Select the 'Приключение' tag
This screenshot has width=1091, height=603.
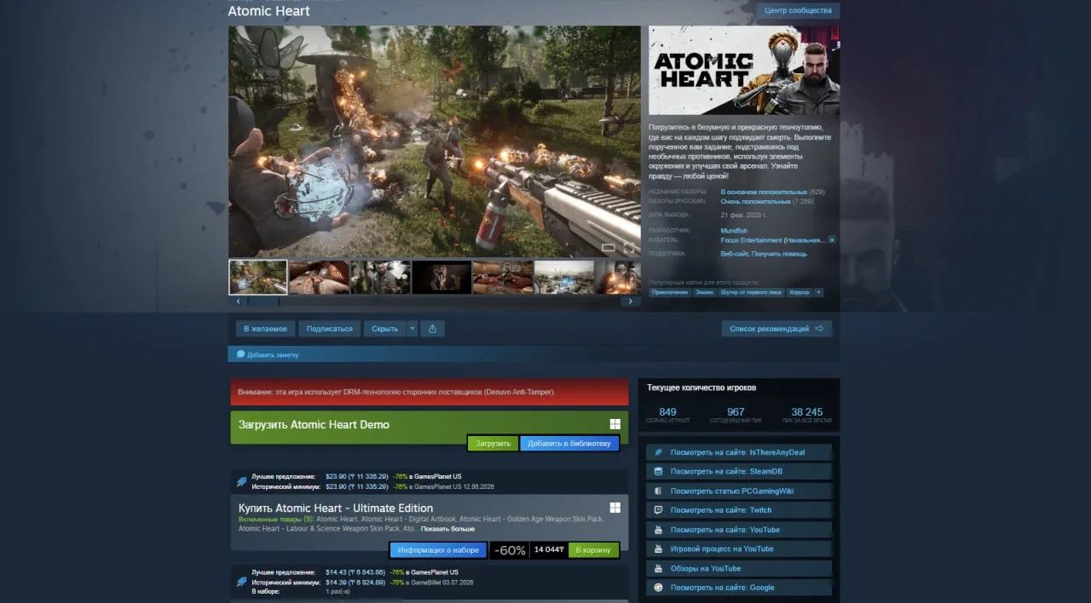[x=670, y=292]
